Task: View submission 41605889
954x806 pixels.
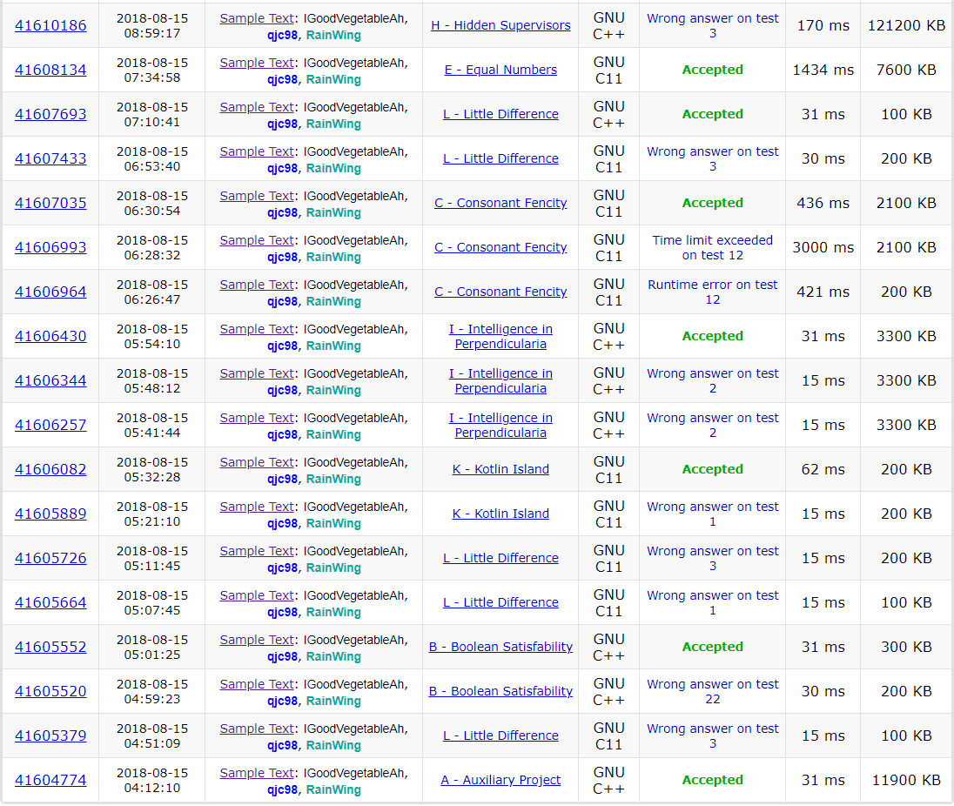Action: 50,514
